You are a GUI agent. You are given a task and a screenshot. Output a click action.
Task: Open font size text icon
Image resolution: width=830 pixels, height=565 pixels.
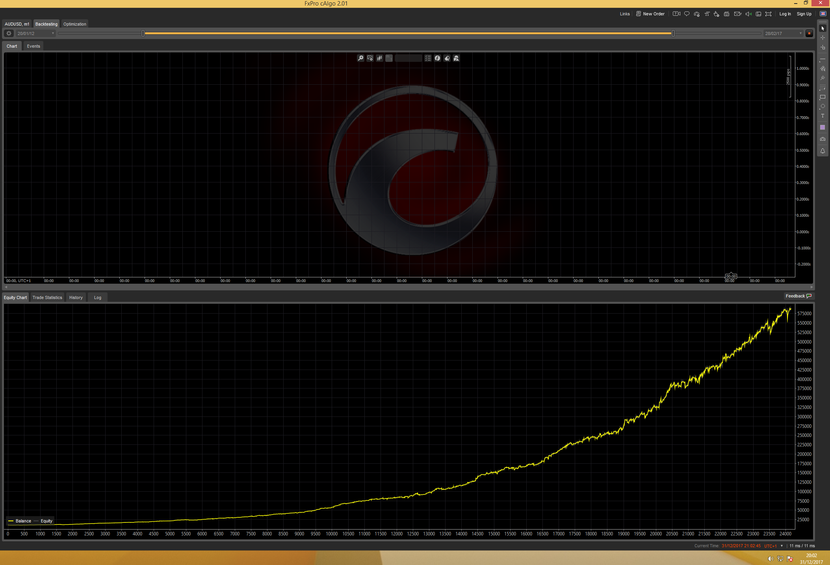pos(707,14)
